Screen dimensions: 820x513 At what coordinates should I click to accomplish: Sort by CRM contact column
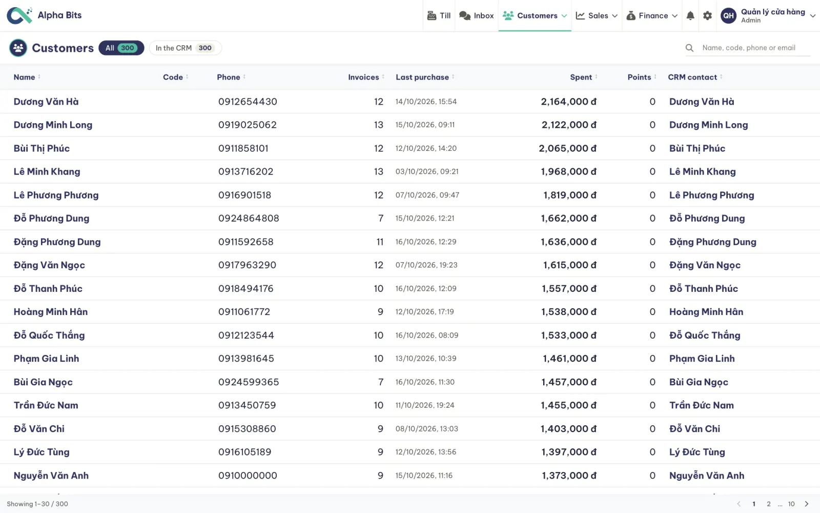pos(695,77)
